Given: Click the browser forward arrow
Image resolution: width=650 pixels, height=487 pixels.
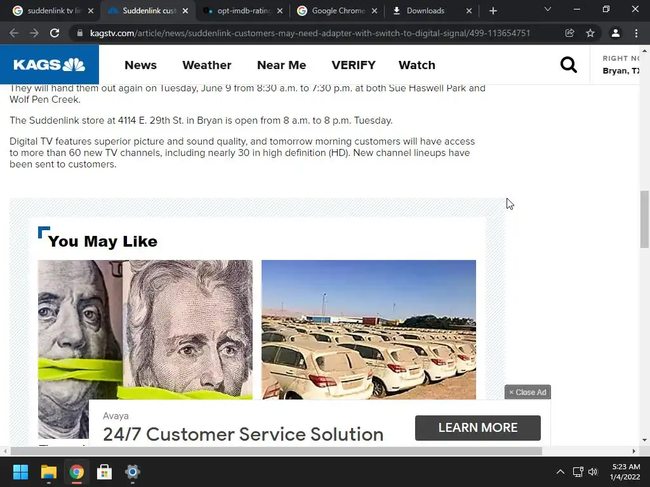Looking at the screenshot, I should pyautogui.click(x=34, y=33).
